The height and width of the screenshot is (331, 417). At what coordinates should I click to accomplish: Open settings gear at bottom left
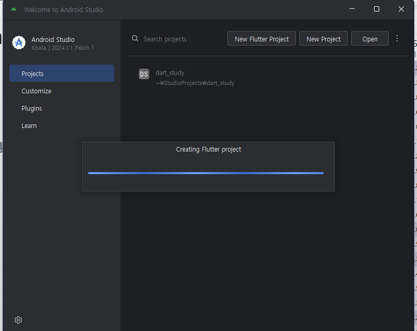point(18,320)
